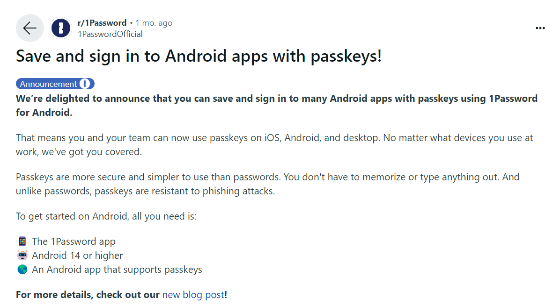This screenshot has width=553, height=306.
Task: Click the globe emoji in the requirements list
Action: pyautogui.click(x=22, y=270)
